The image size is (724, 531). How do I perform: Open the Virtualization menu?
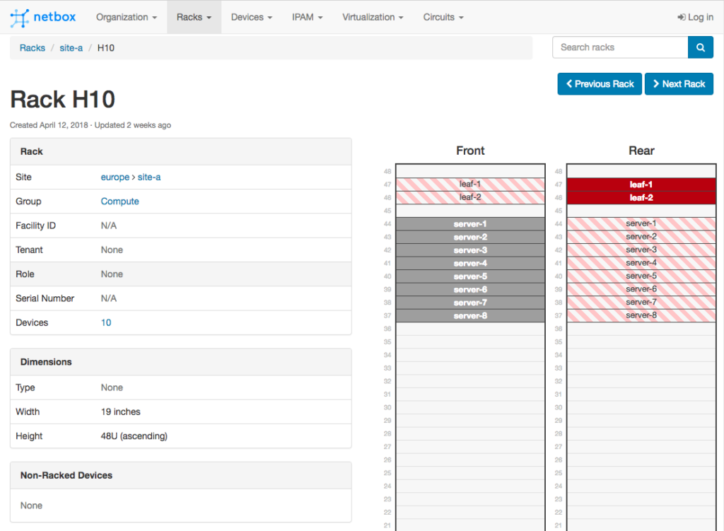click(x=373, y=17)
